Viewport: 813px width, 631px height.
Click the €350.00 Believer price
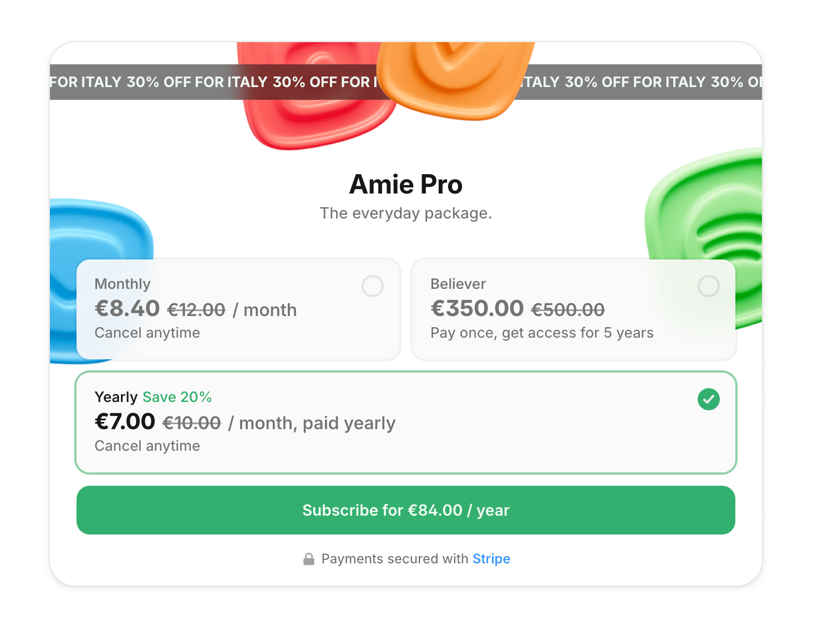(477, 309)
